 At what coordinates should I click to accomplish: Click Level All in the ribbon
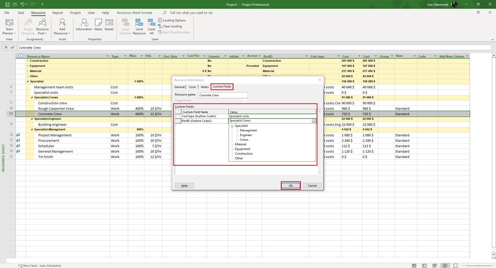coord(151,27)
